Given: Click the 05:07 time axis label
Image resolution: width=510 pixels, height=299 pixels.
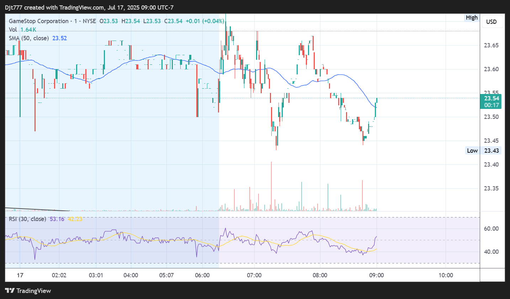Looking at the screenshot, I should pyautogui.click(x=166, y=276).
